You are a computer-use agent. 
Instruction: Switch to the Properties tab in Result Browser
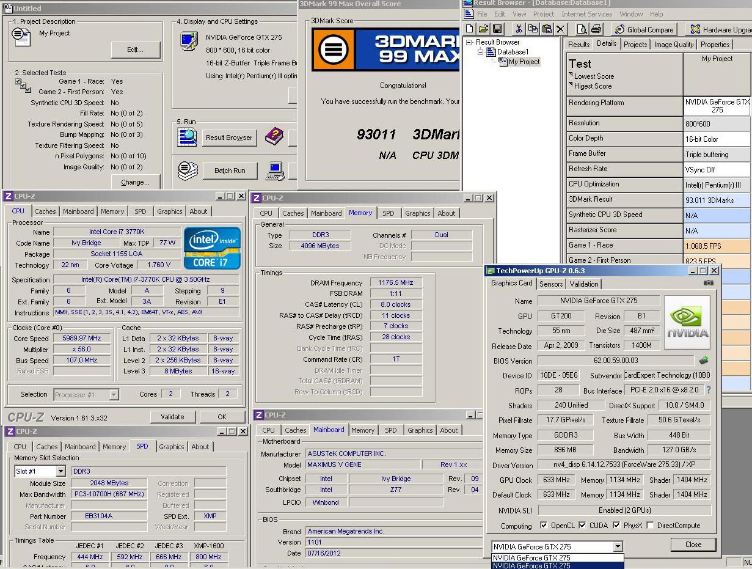715,45
